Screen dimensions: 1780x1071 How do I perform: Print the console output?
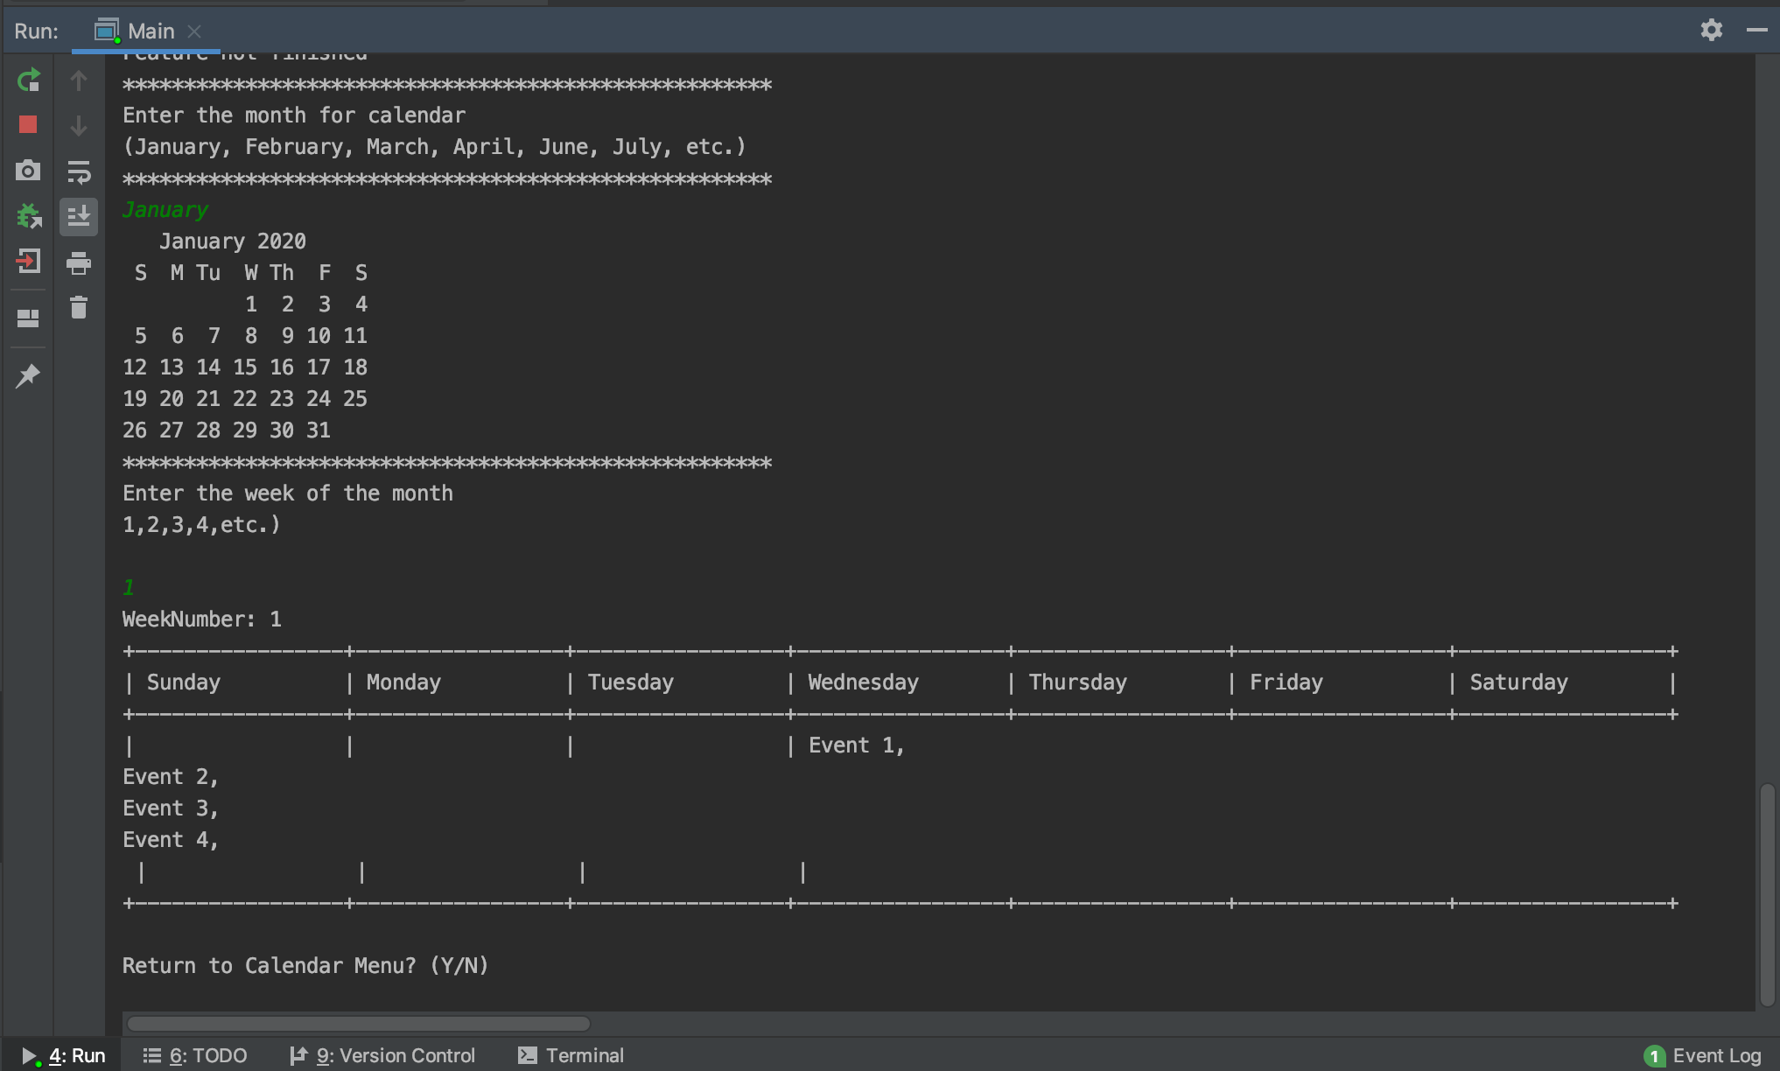[x=79, y=262]
